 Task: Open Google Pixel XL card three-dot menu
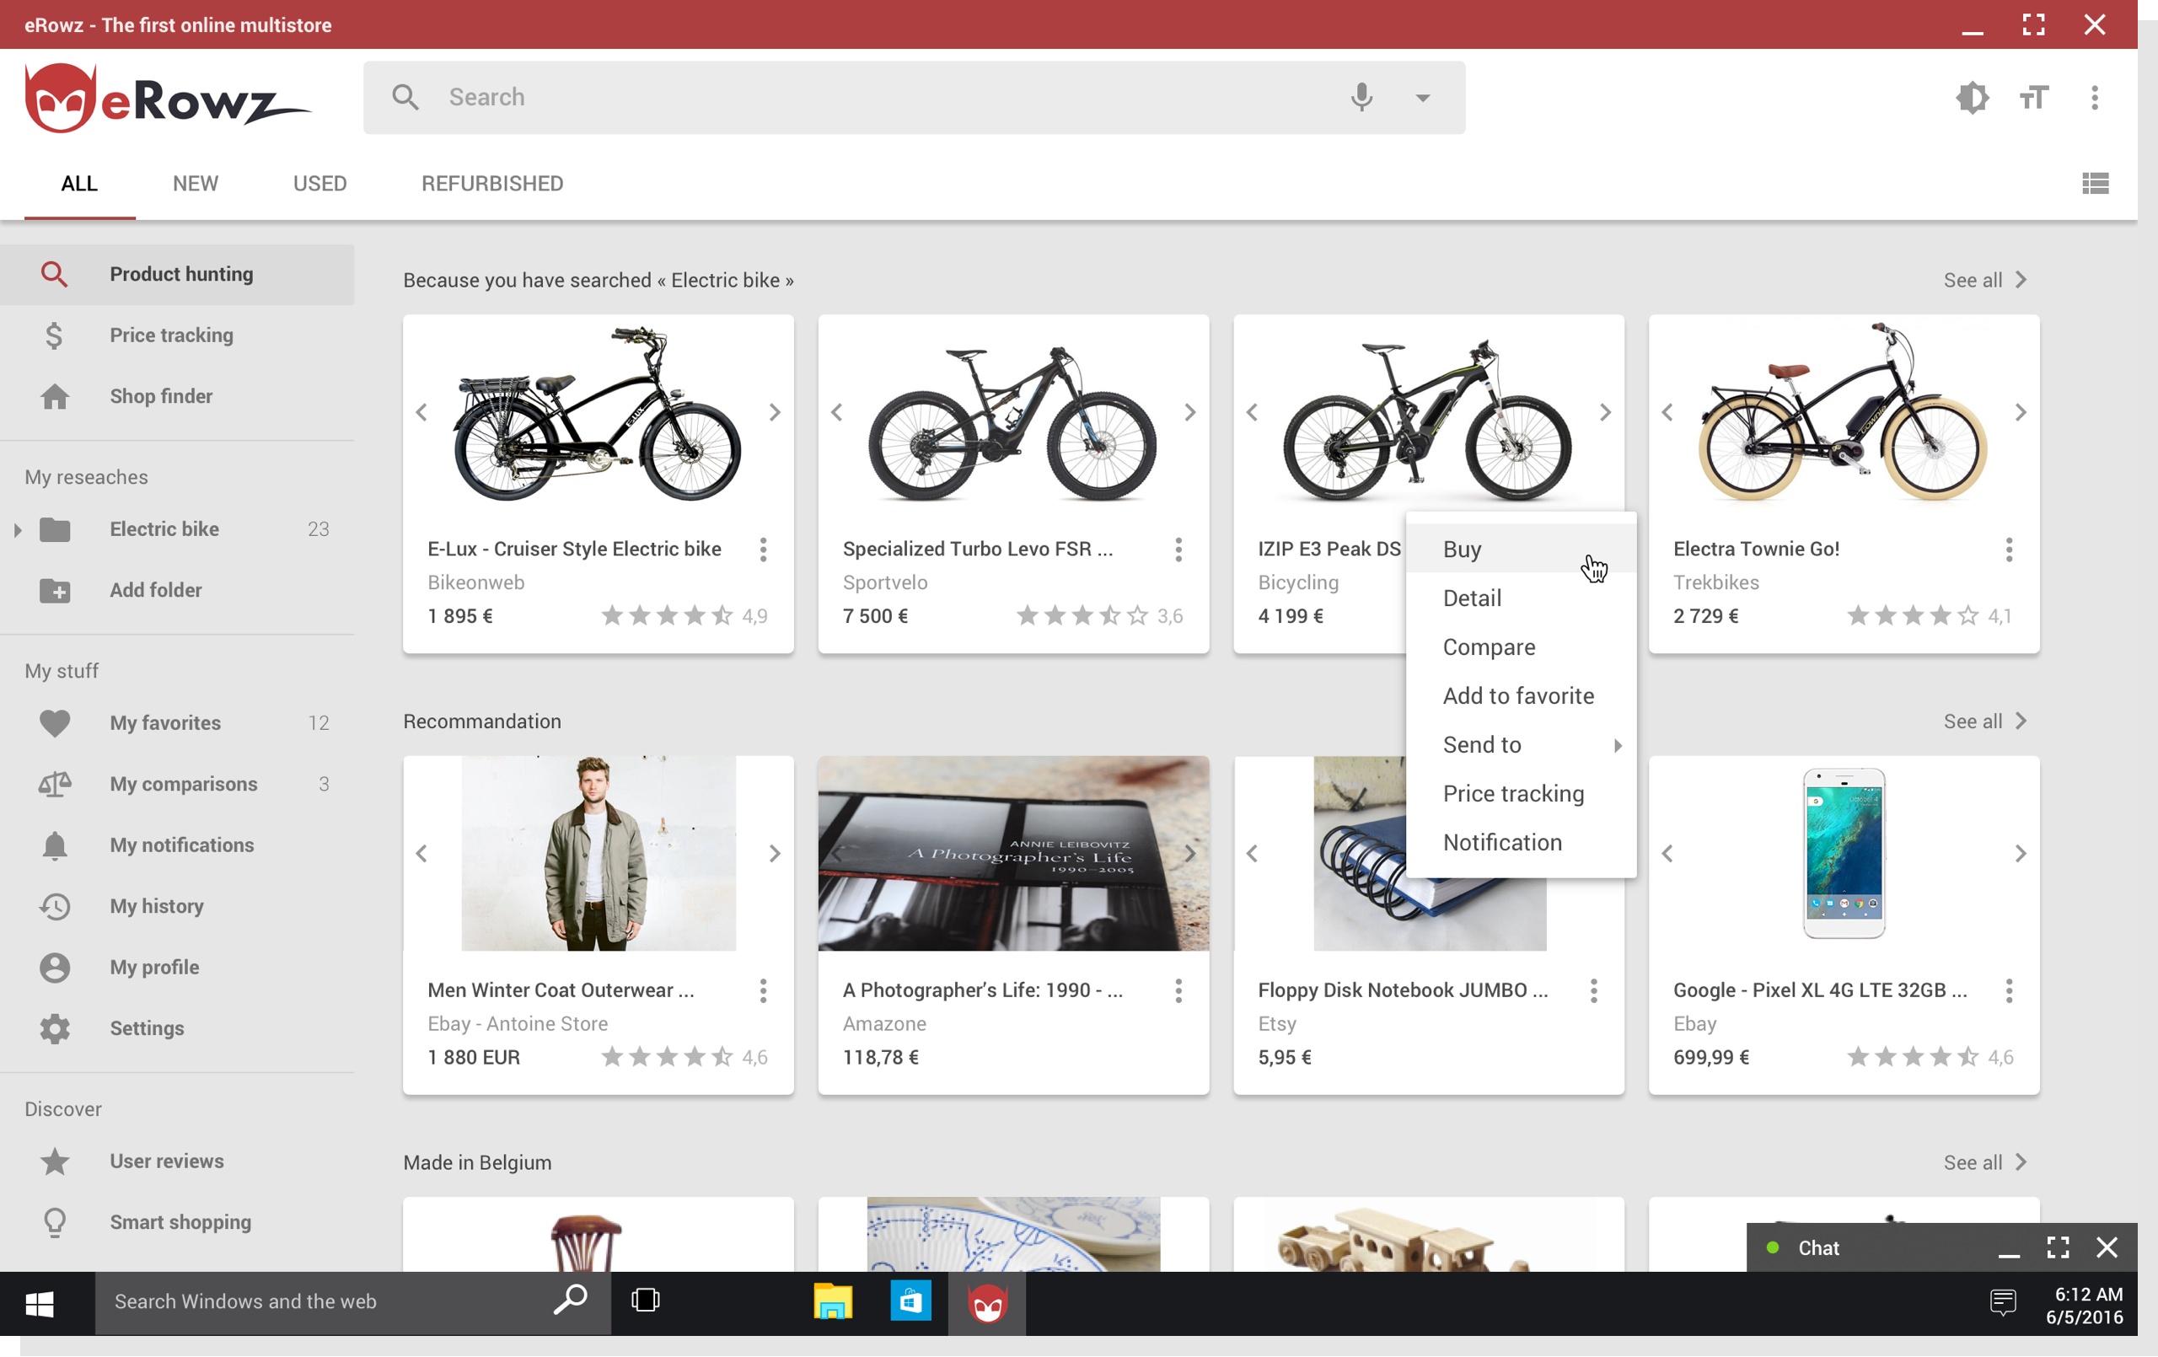coord(2008,990)
